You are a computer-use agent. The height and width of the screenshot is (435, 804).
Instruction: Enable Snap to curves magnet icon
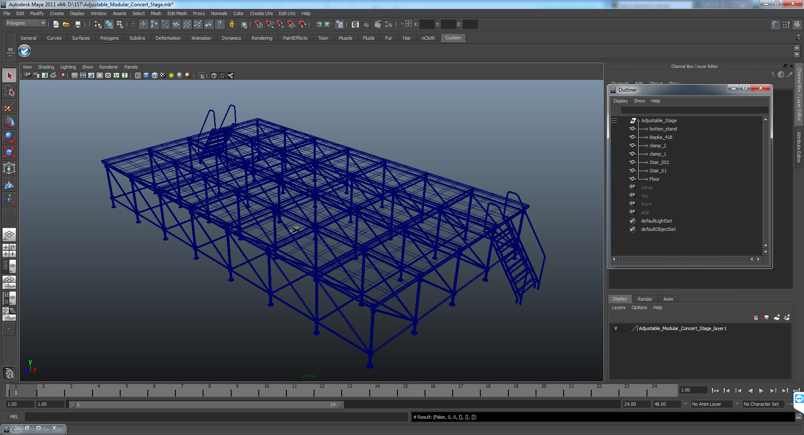click(269, 24)
